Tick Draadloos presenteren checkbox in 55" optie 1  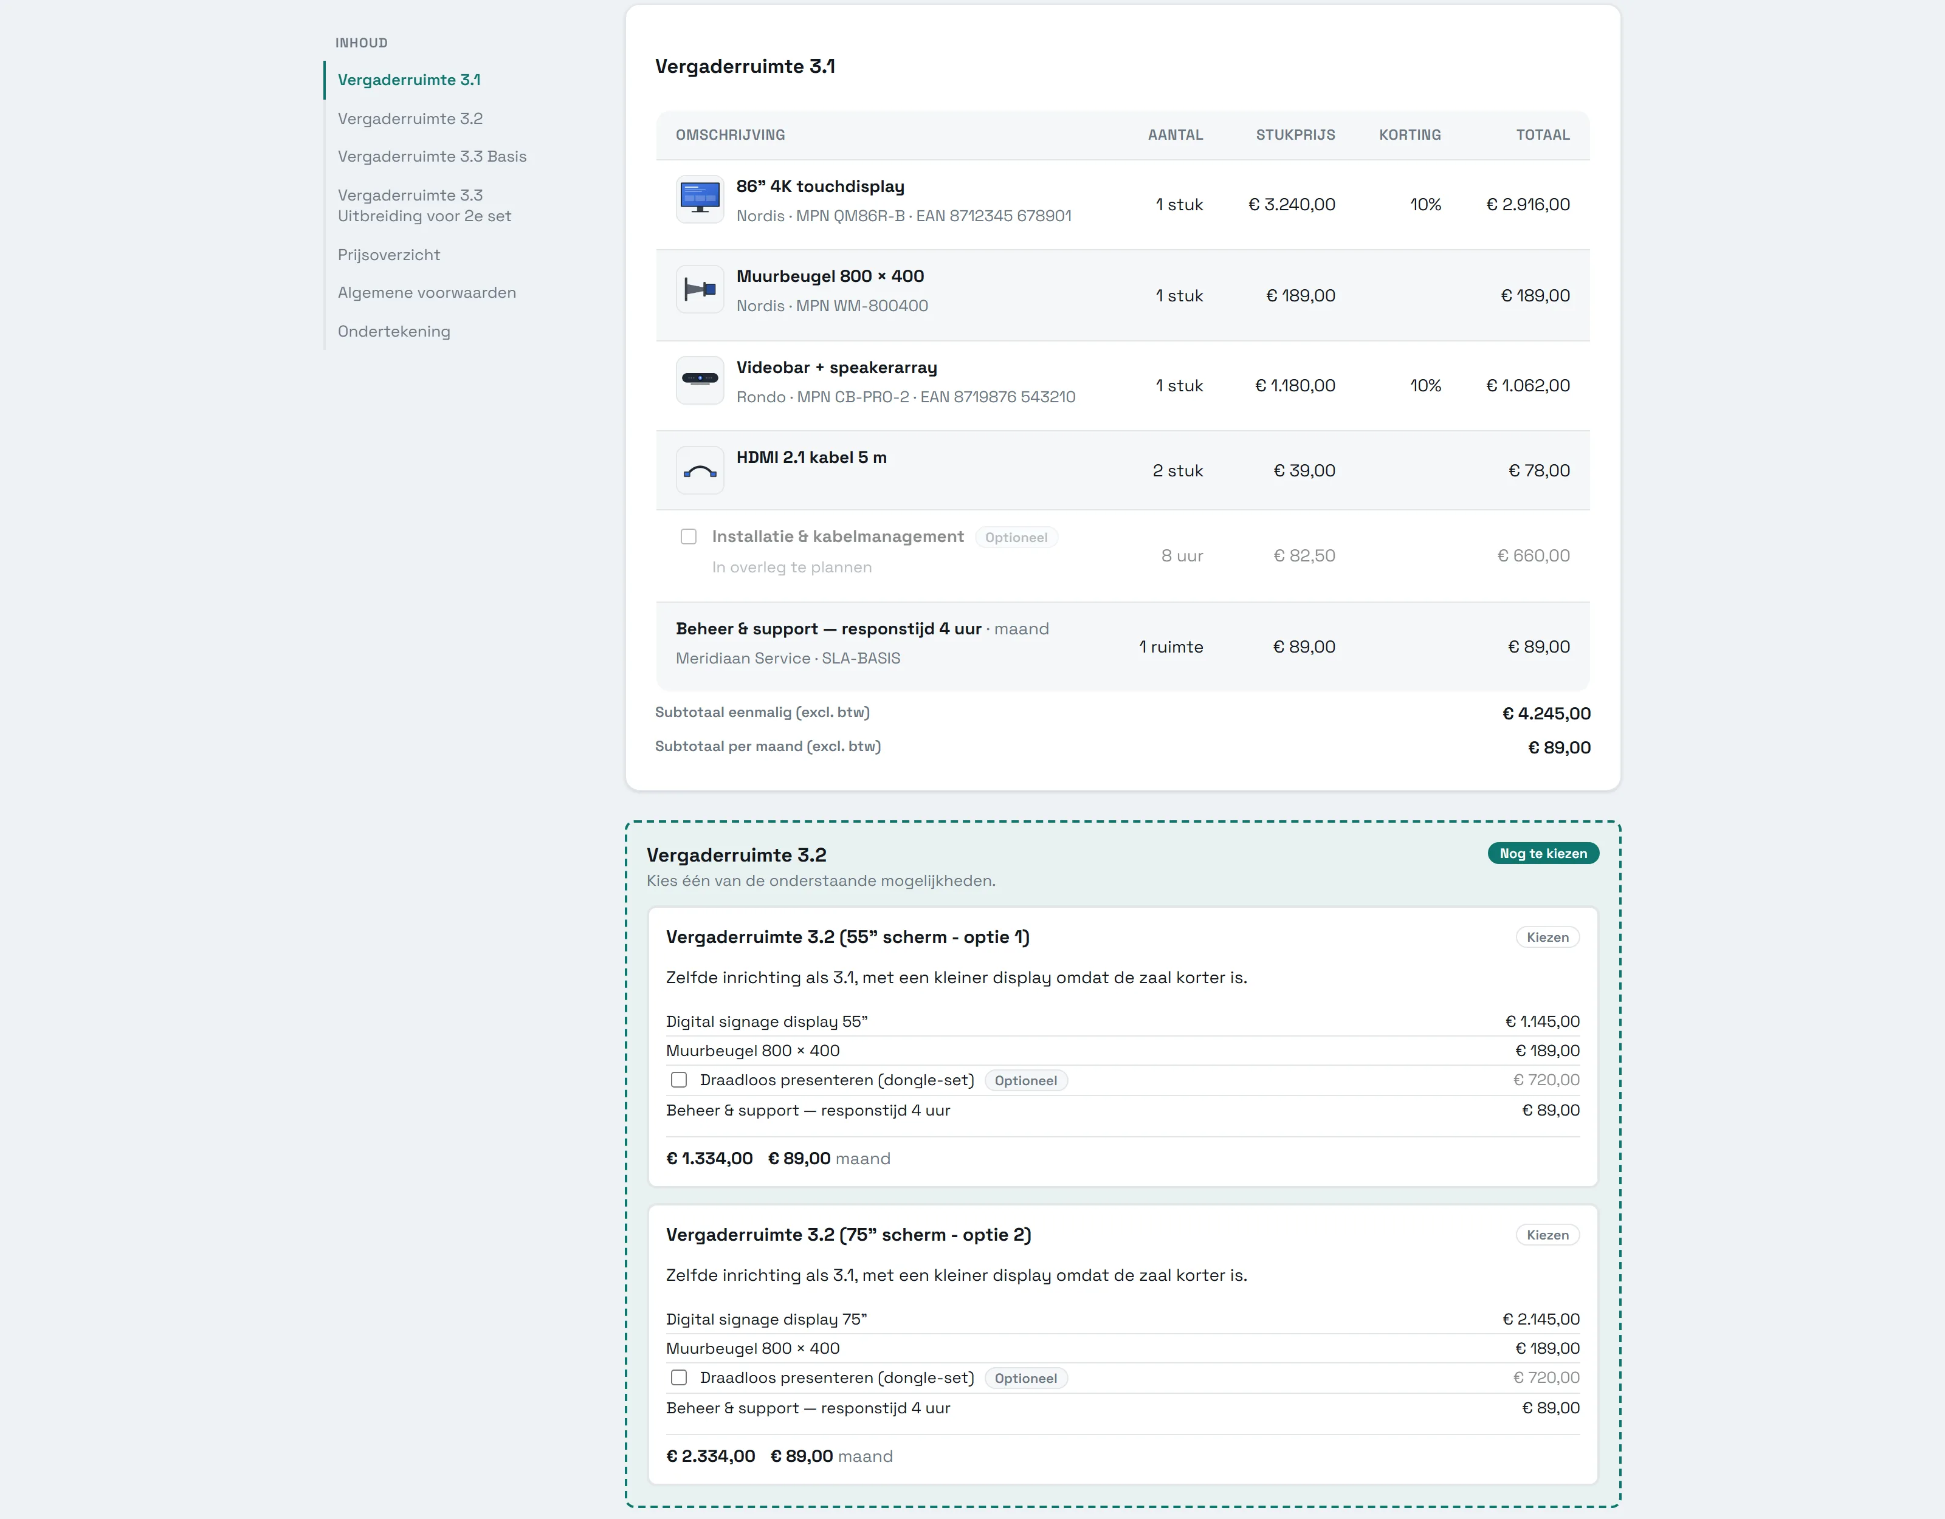coord(678,1080)
